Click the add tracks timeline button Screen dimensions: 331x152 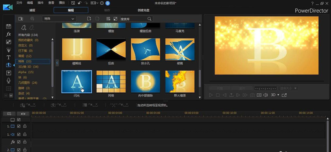pos(9,114)
